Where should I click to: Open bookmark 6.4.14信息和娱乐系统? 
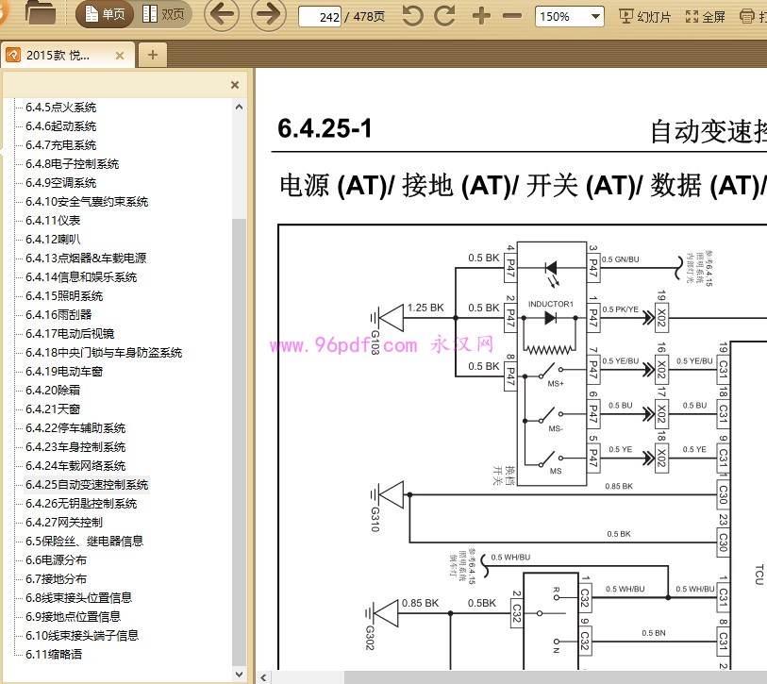click(x=81, y=277)
